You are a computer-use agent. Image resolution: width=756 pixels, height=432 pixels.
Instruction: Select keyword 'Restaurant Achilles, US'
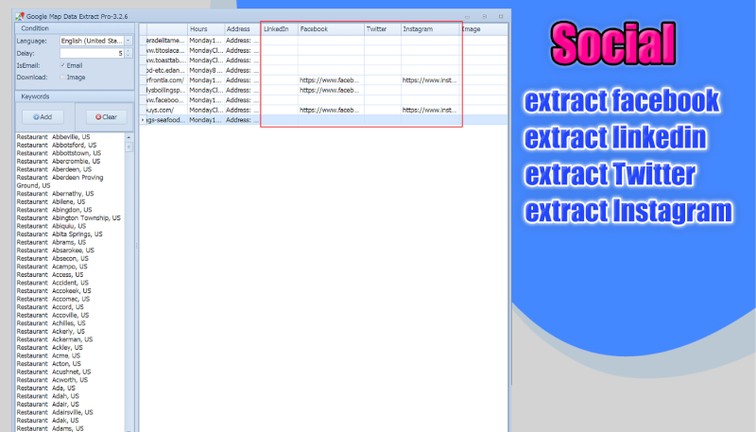[51, 323]
